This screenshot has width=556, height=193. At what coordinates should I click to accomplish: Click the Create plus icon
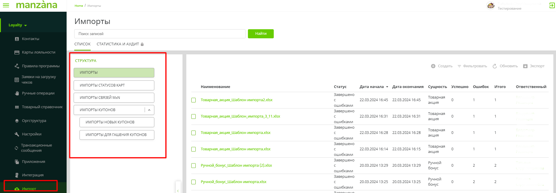click(433, 66)
